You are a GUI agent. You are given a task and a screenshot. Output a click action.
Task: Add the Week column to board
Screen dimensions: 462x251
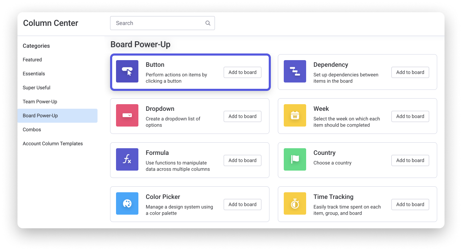click(x=410, y=116)
